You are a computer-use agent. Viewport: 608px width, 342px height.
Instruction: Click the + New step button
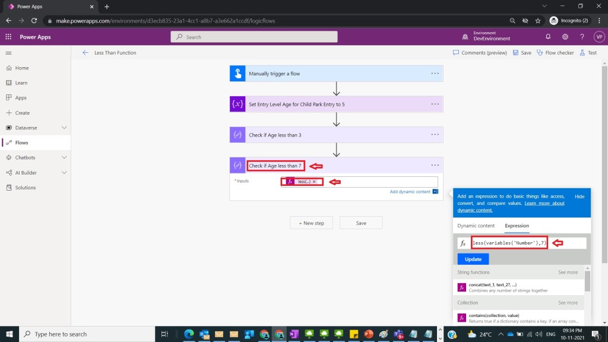(311, 223)
